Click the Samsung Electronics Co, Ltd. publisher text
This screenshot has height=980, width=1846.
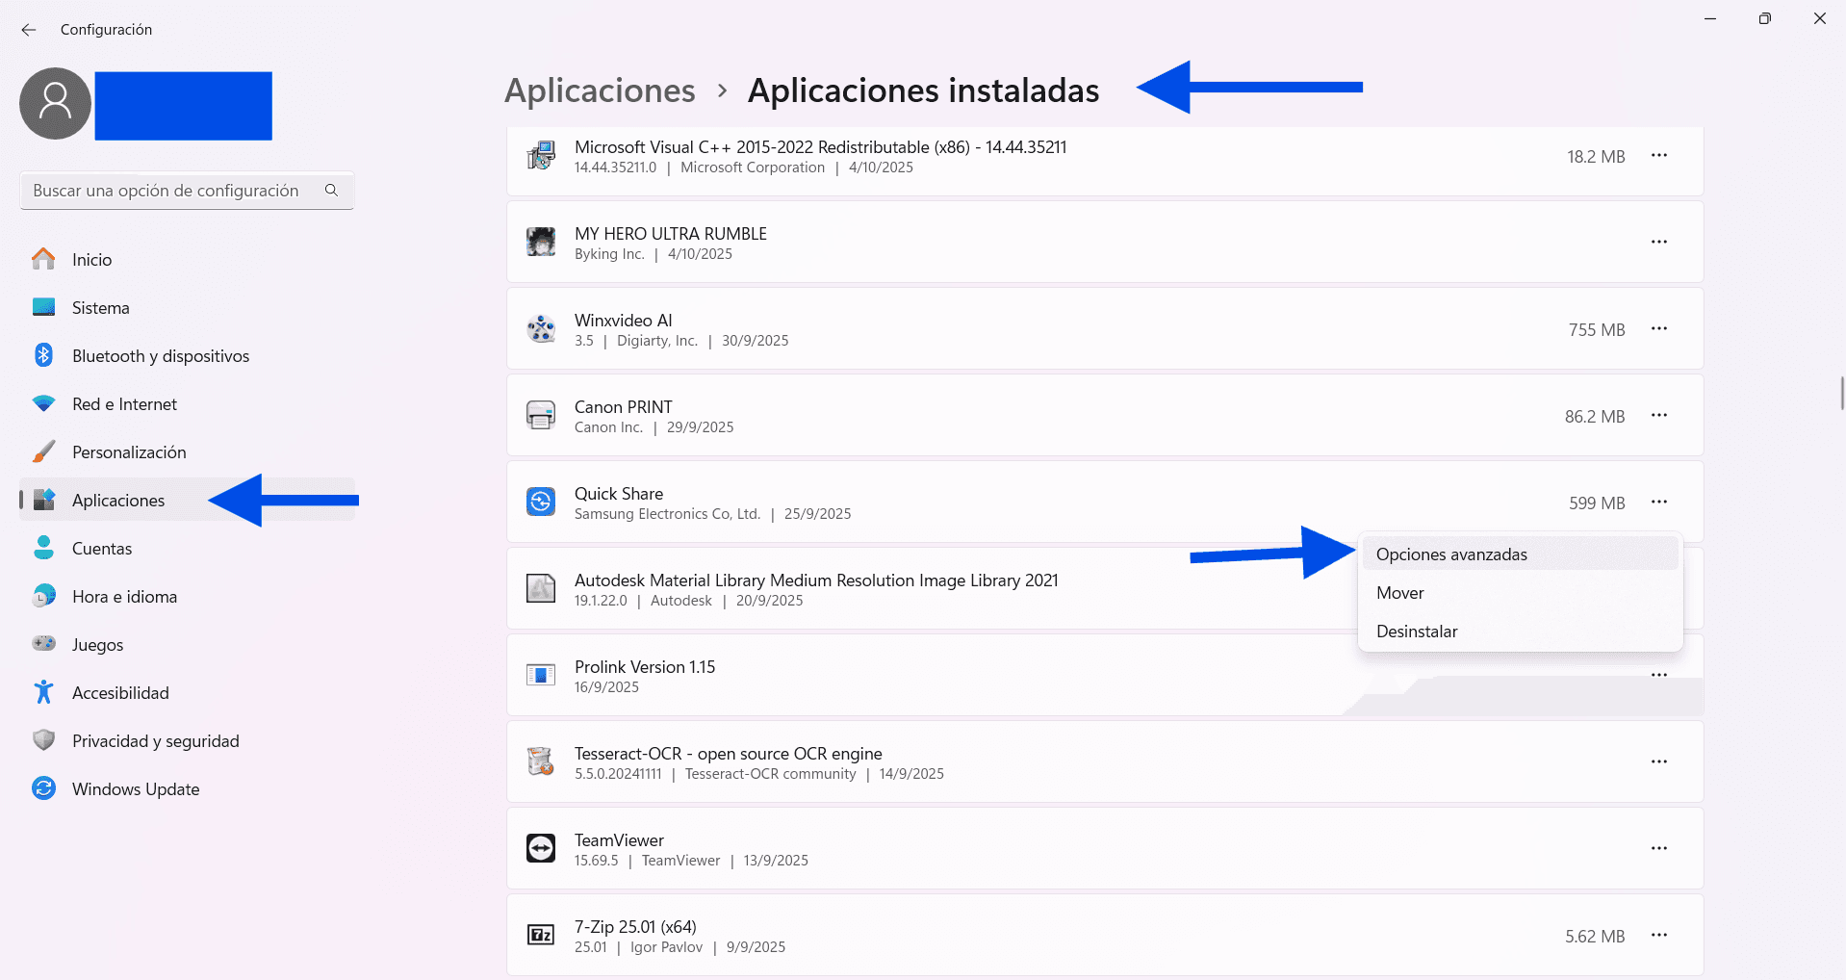pyautogui.click(x=667, y=514)
